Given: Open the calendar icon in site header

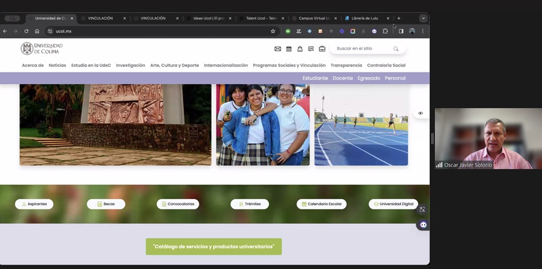Looking at the screenshot, I should pyautogui.click(x=289, y=49).
